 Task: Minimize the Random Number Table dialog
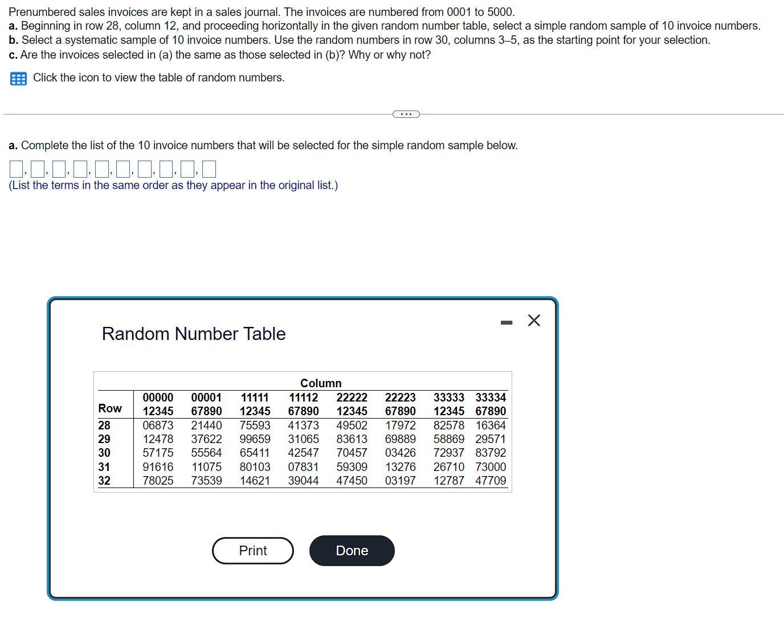click(507, 323)
